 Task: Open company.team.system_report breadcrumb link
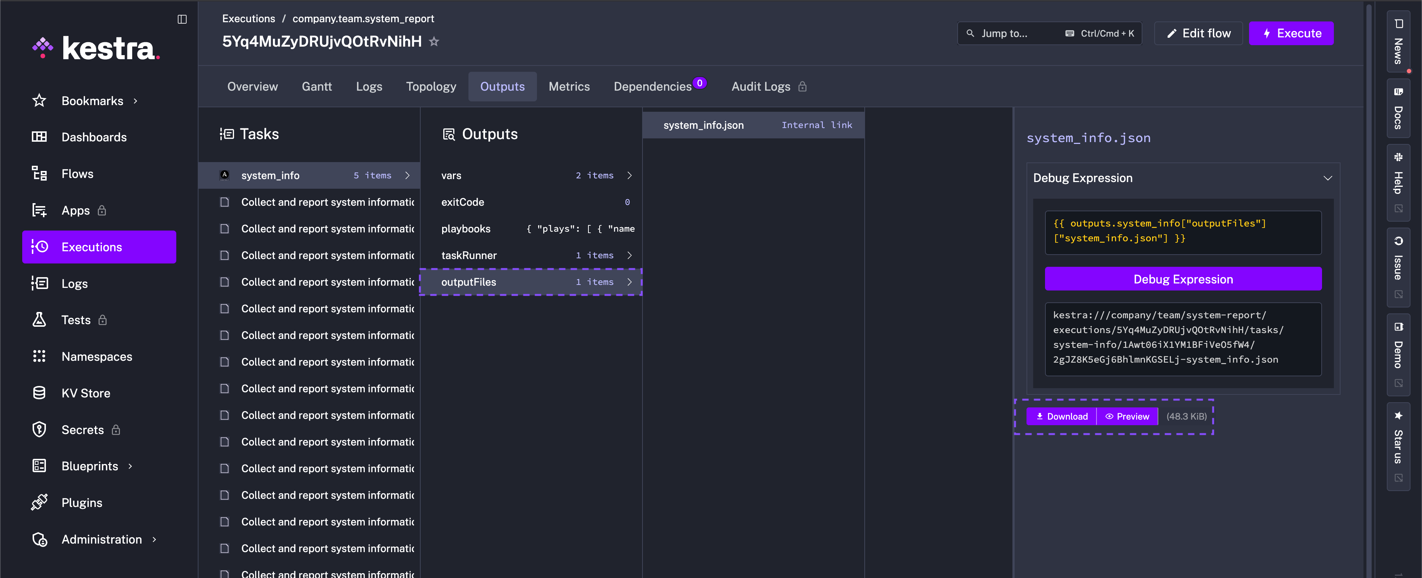pos(363,18)
